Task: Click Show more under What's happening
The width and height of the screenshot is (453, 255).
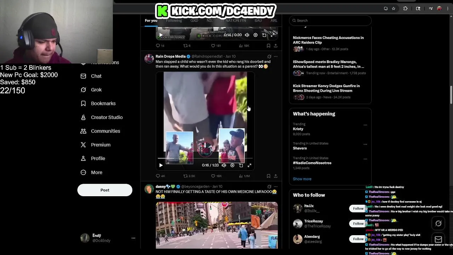Action: 302,179
